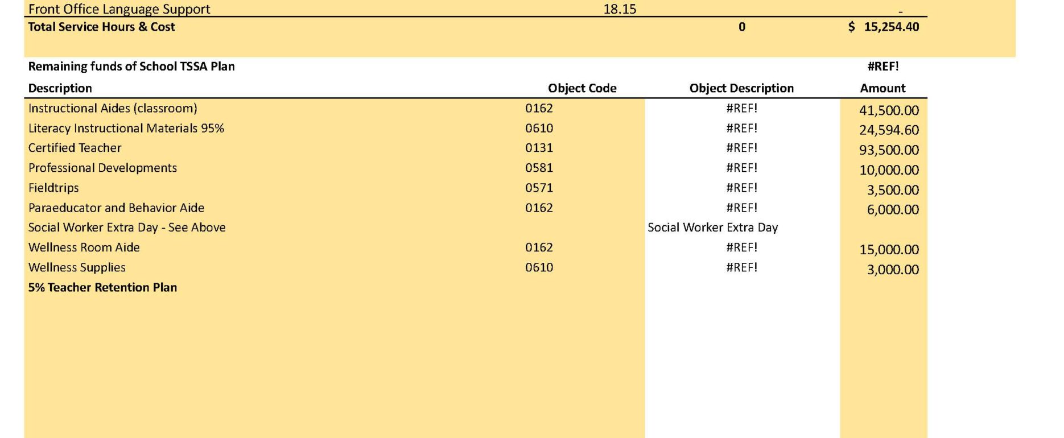Click the total cost $ 15,254.40
1064x438 pixels.
click(x=884, y=27)
